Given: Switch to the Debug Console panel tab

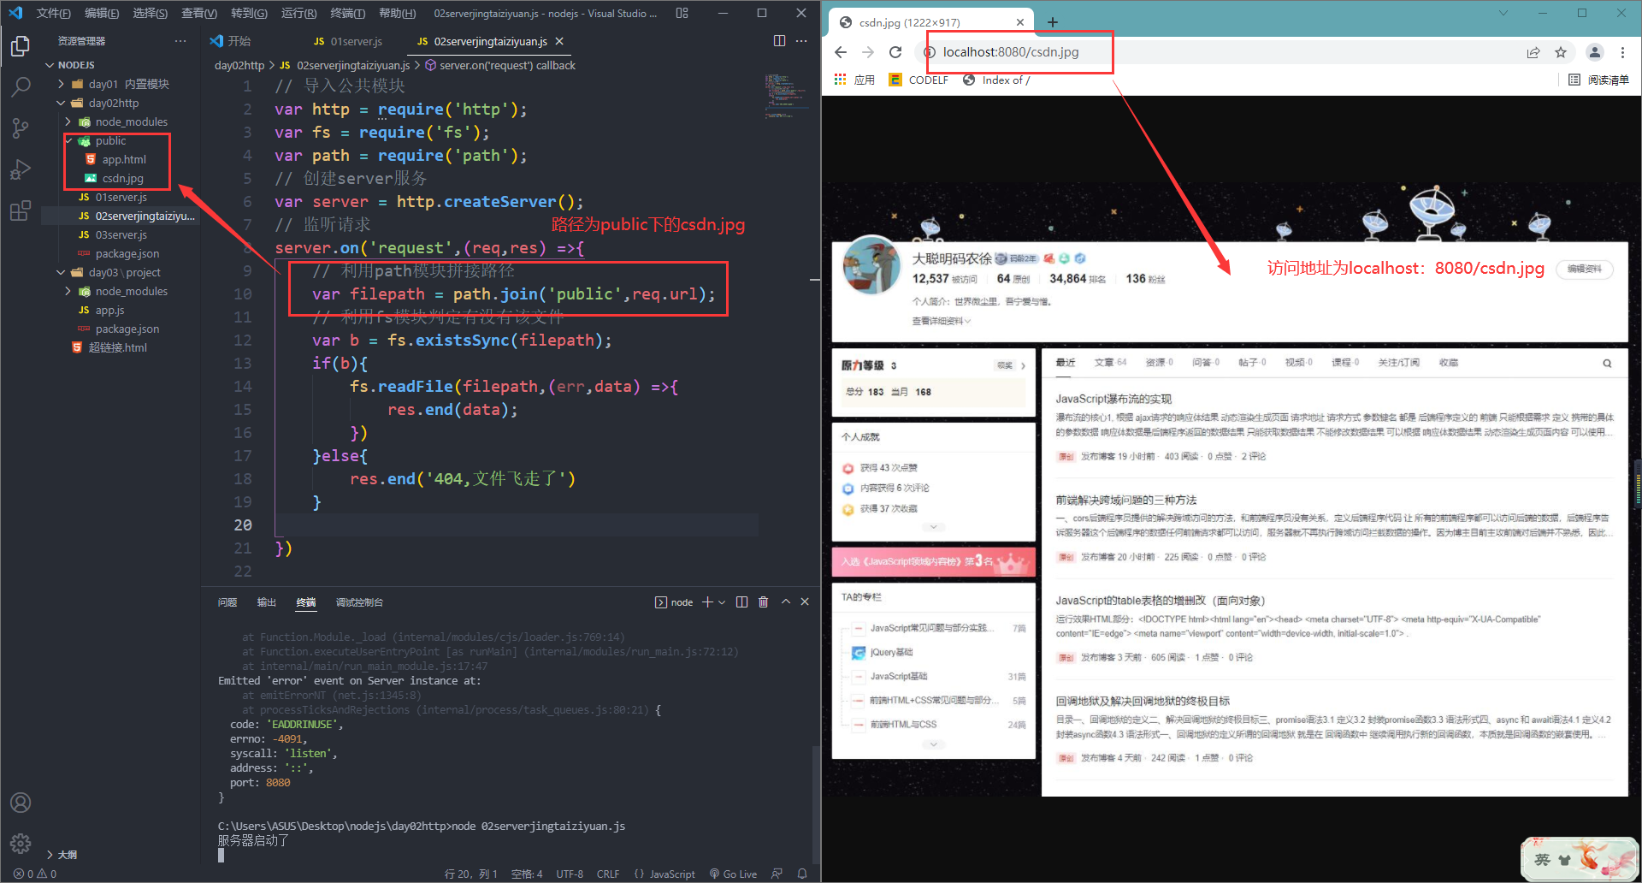Looking at the screenshot, I should 359,602.
